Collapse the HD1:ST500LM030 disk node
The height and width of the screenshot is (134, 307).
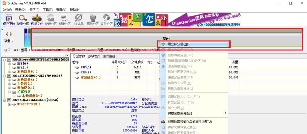[4, 76]
